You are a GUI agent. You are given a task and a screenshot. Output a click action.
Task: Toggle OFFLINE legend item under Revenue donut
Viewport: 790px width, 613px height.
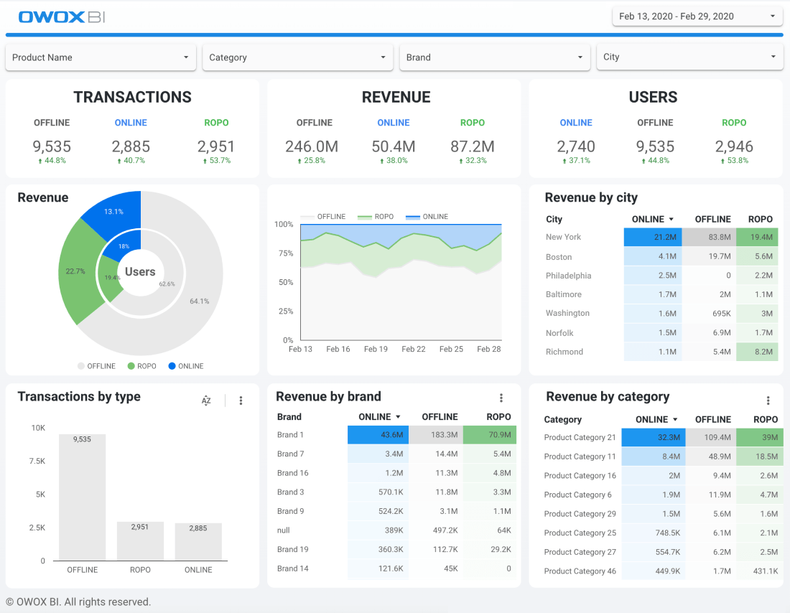coord(97,366)
